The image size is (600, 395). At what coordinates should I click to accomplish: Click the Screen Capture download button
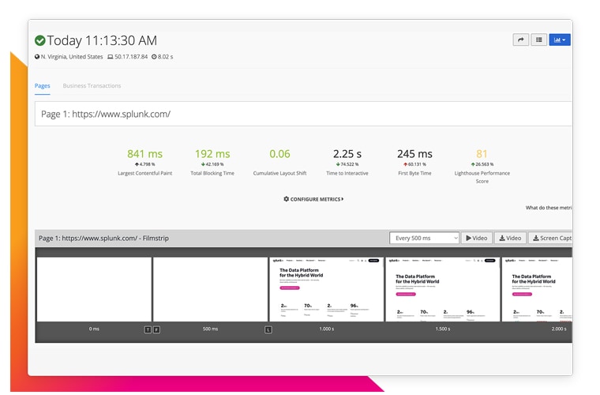[x=550, y=238]
